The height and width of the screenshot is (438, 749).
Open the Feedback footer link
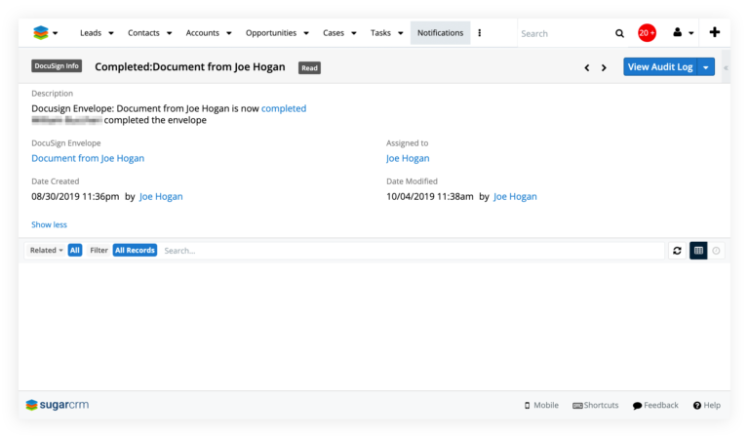[655, 405]
